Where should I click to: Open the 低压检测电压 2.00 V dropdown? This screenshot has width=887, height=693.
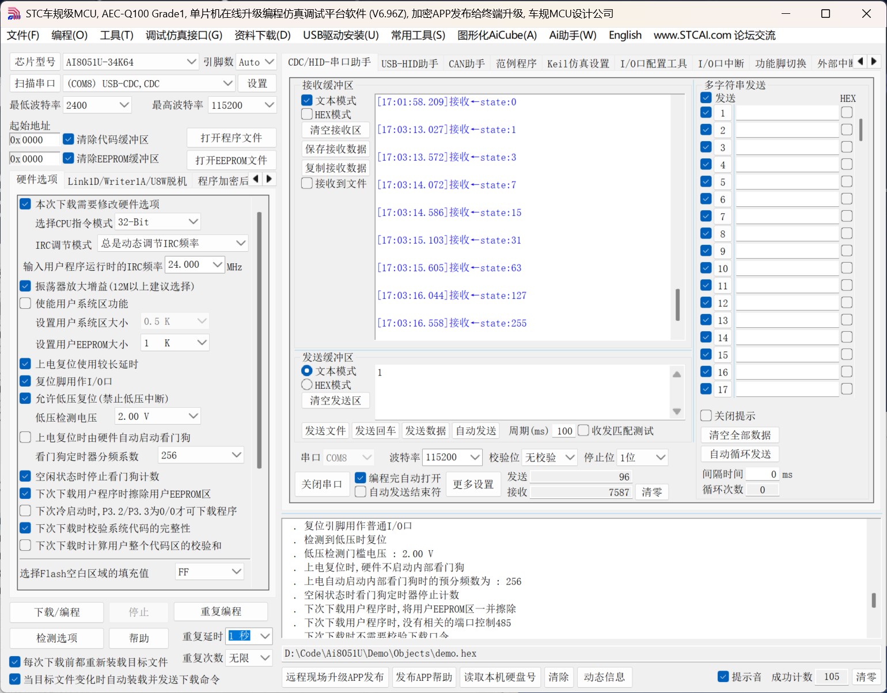(x=194, y=416)
